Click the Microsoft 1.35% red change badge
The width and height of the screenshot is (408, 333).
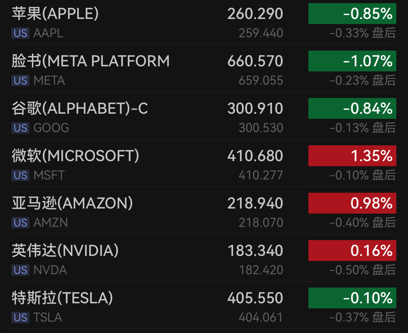click(352, 156)
